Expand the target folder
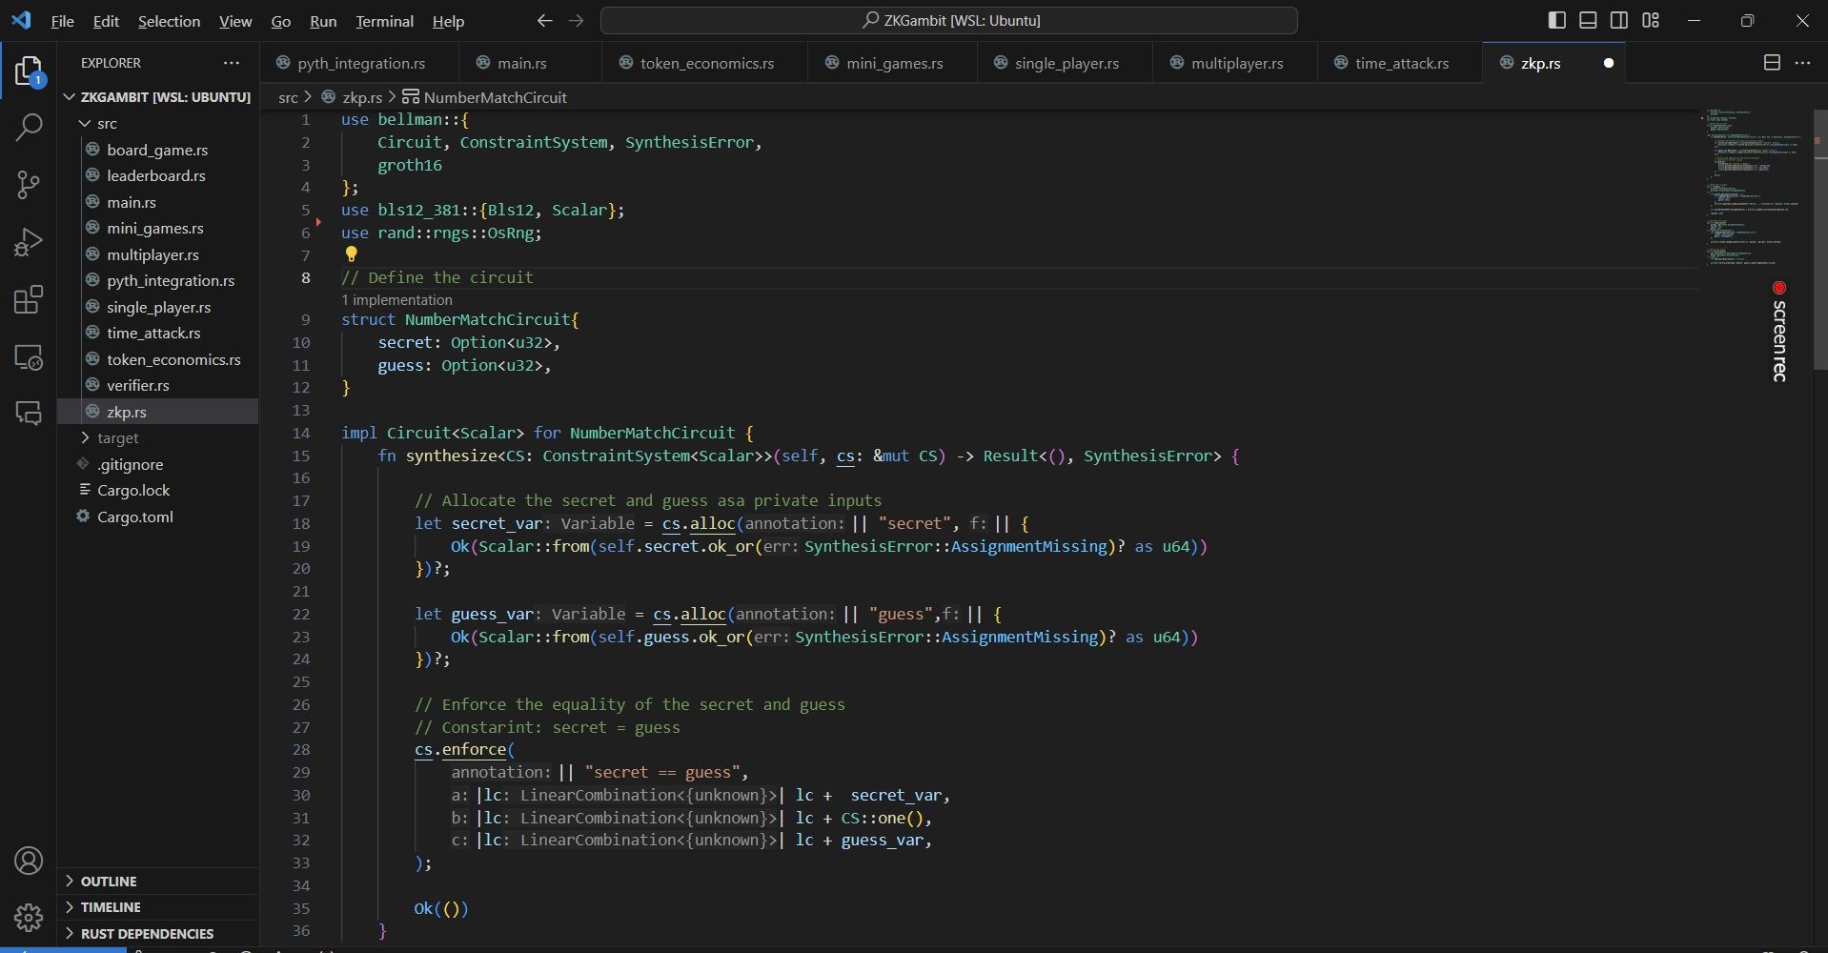Image resolution: width=1828 pixels, height=953 pixels. tap(157, 438)
